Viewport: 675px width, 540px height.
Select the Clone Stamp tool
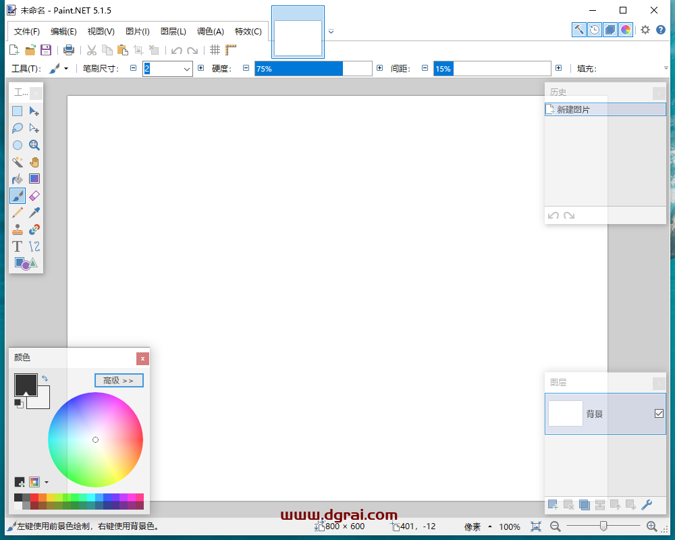click(18, 230)
